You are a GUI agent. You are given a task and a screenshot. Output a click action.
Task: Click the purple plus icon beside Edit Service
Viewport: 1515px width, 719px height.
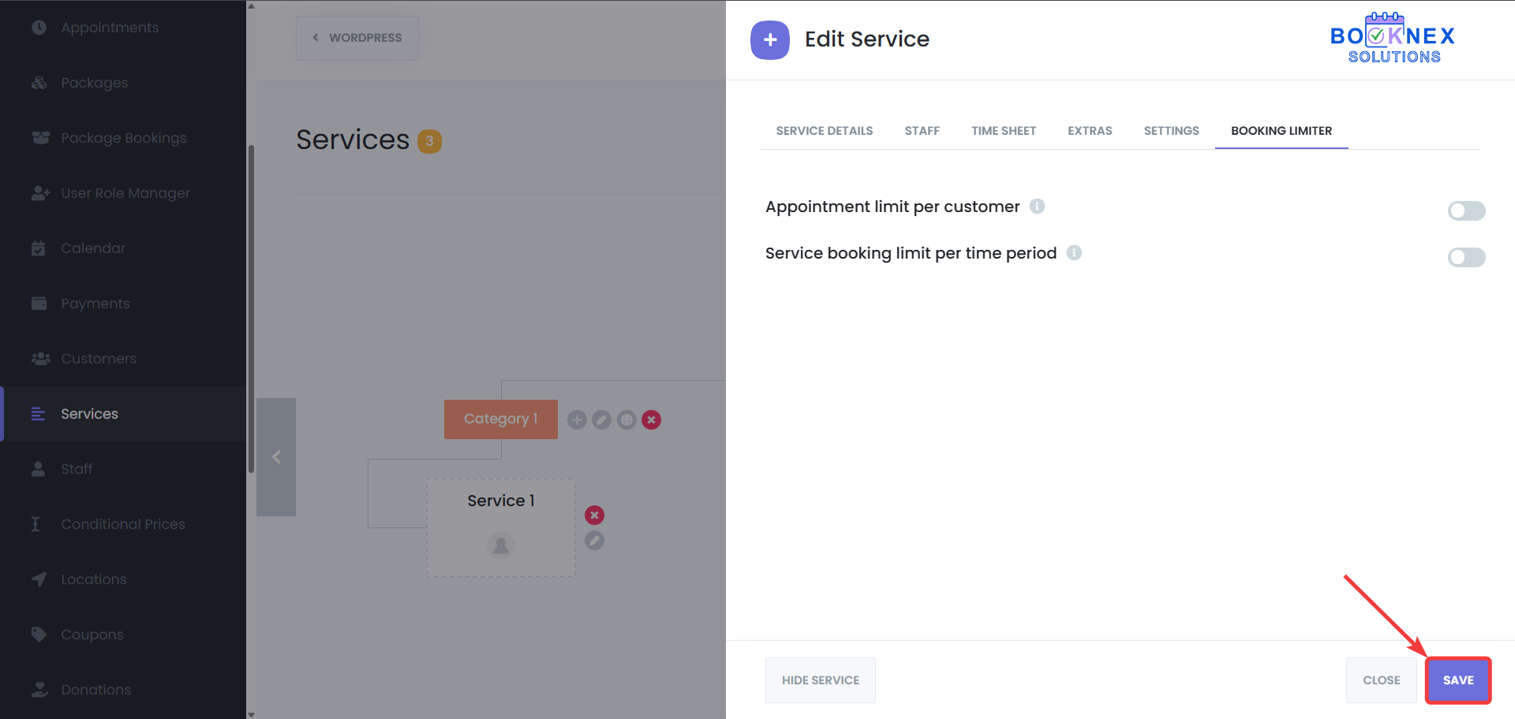(769, 39)
